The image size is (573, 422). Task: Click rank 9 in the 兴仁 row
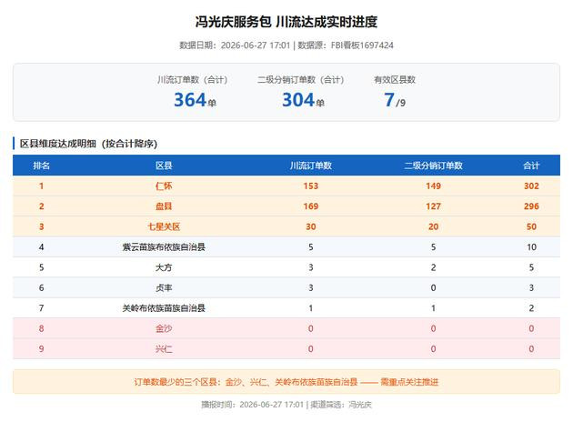point(41,349)
